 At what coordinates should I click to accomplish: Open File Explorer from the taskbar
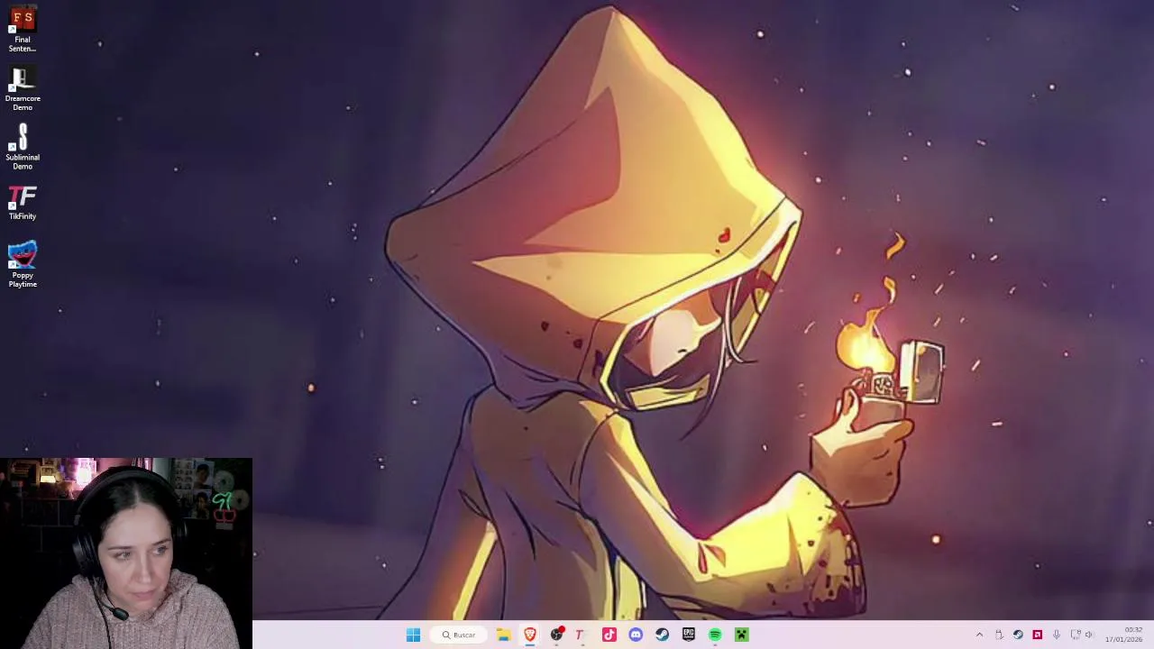pos(503,635)
